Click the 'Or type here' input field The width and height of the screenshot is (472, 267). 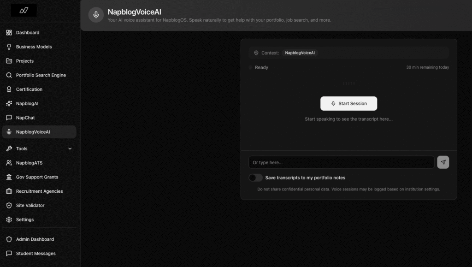click(x=341, y=162)
